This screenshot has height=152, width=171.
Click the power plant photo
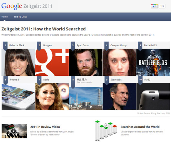pos(86,98)
